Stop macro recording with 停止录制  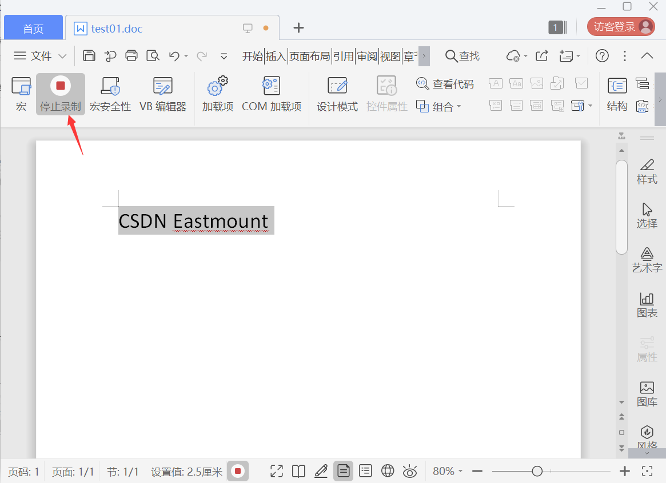61,94
